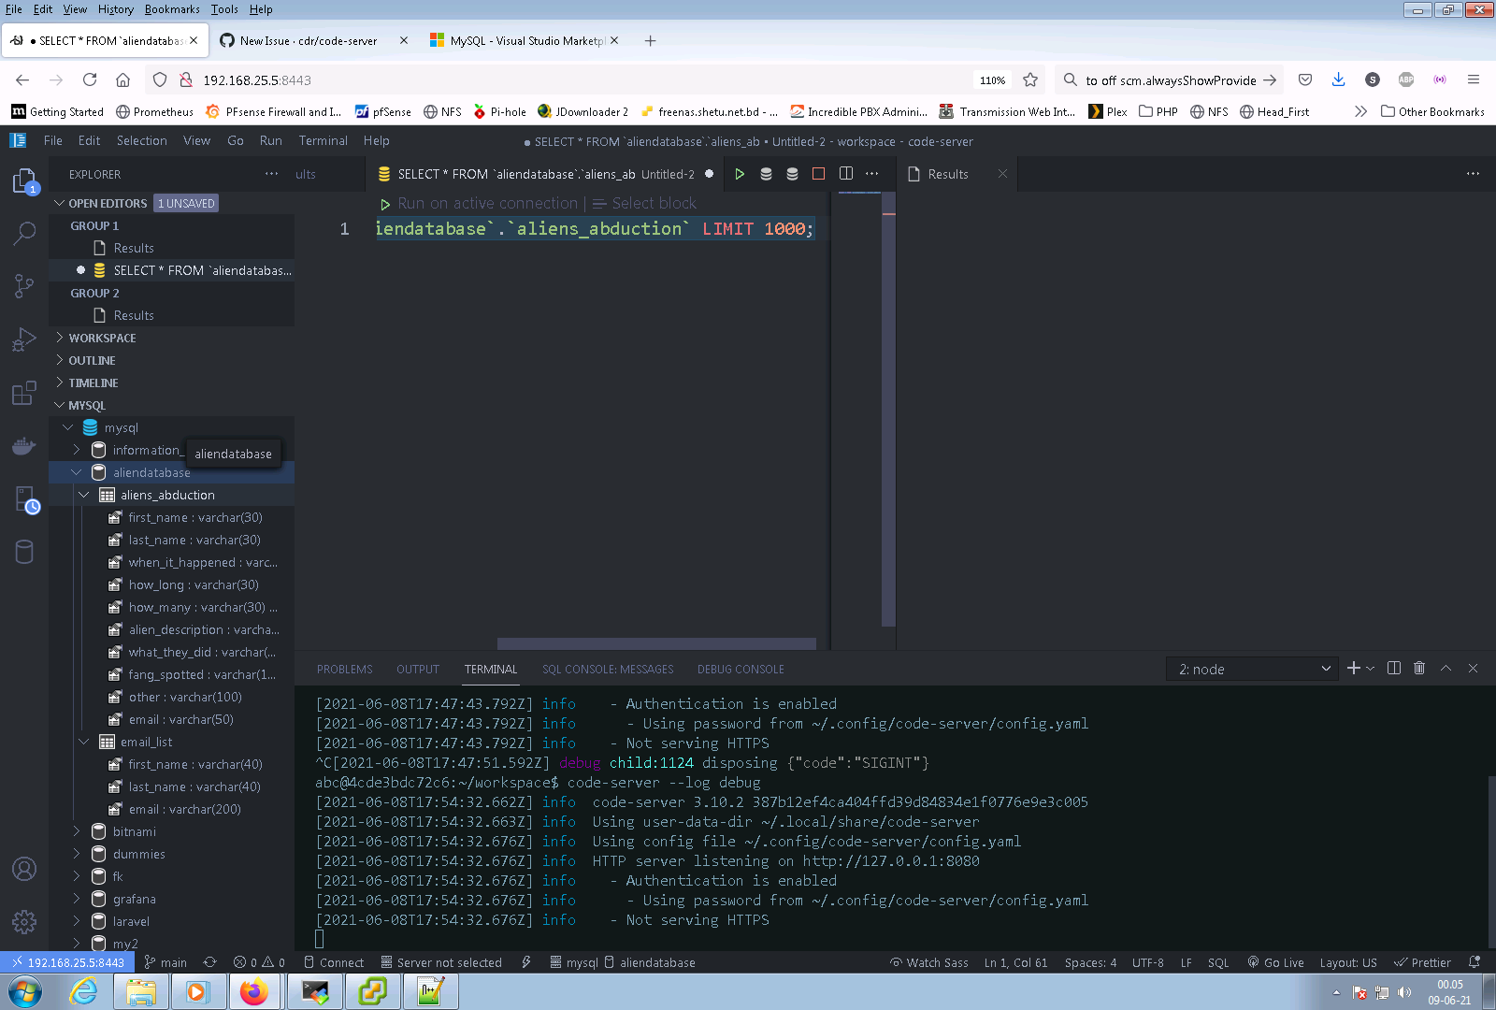Viewport: 1496px width, 1010px height.
Task: Open the Extensions view
Action: point(24,393)
